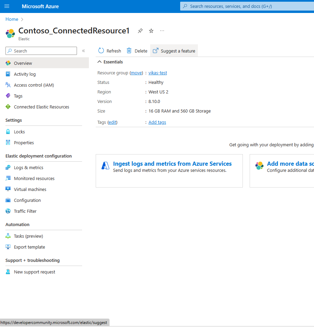Click the Virtual machines monitor icon
Screen dimensions: 314x327
(x=8, y=189)
